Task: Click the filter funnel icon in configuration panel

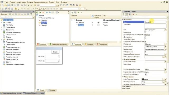Action: [31, 14]
